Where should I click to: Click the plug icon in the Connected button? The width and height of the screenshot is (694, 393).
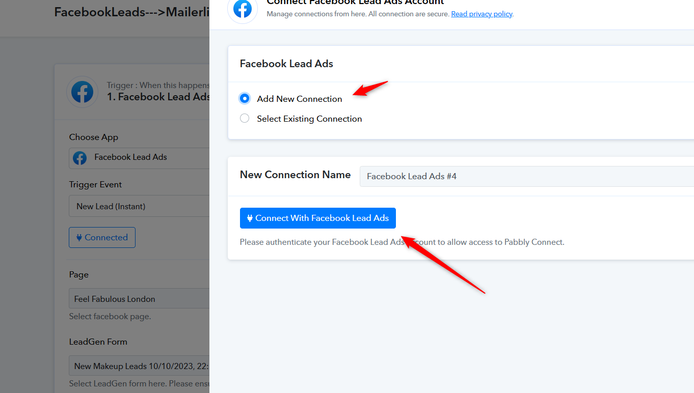[x=79, y=237]
